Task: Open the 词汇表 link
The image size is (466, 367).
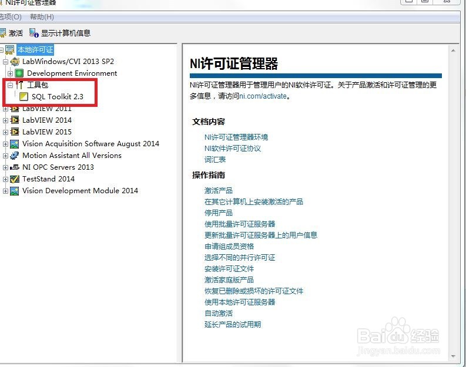Action: (x=215, y=160)
